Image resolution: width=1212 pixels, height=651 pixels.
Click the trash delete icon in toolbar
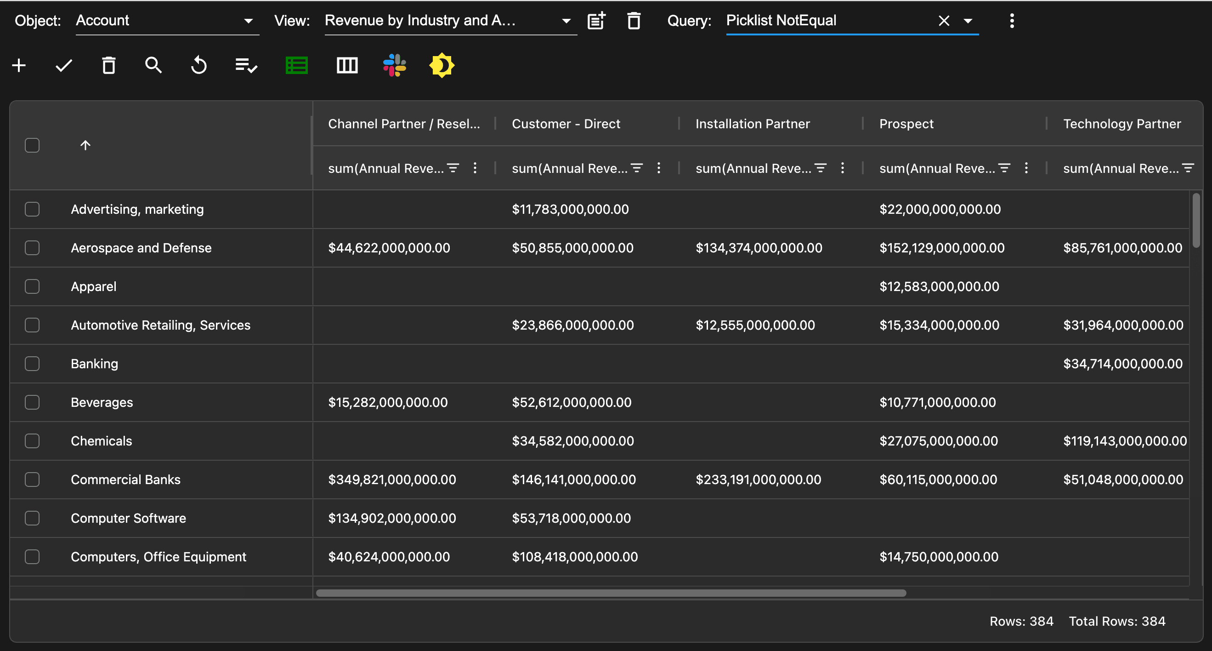tap(109, 65)
